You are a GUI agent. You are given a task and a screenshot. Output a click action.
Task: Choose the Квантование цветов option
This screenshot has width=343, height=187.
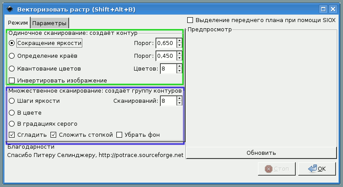[x=12, y=69]
